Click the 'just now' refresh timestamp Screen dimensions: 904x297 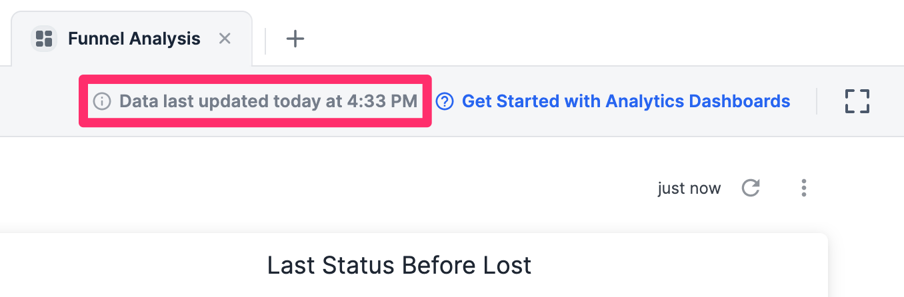[689, 188]
